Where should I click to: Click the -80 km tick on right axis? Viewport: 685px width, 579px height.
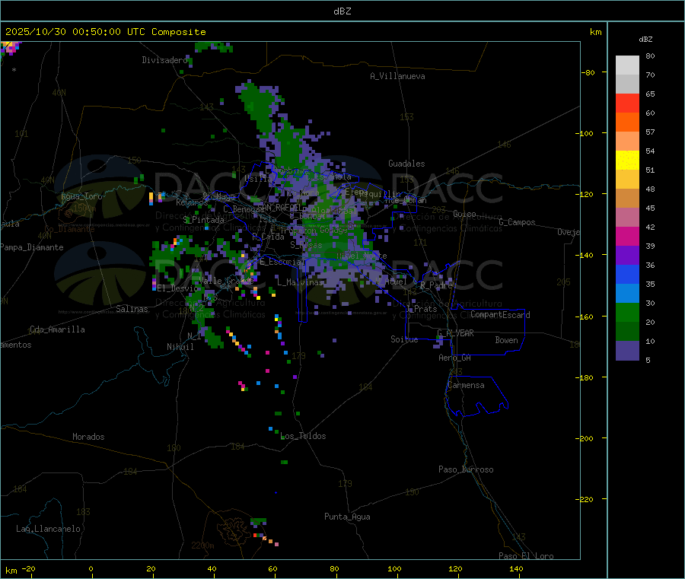coord(588,72)
